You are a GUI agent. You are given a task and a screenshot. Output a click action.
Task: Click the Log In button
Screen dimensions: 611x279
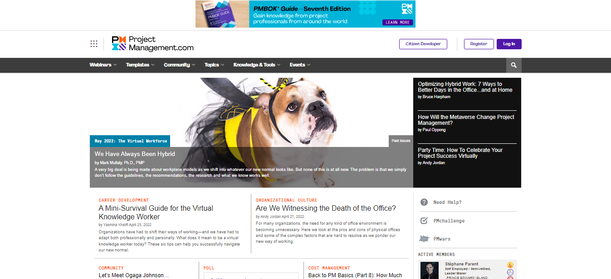pyautogui.click(x=508, y=44)
